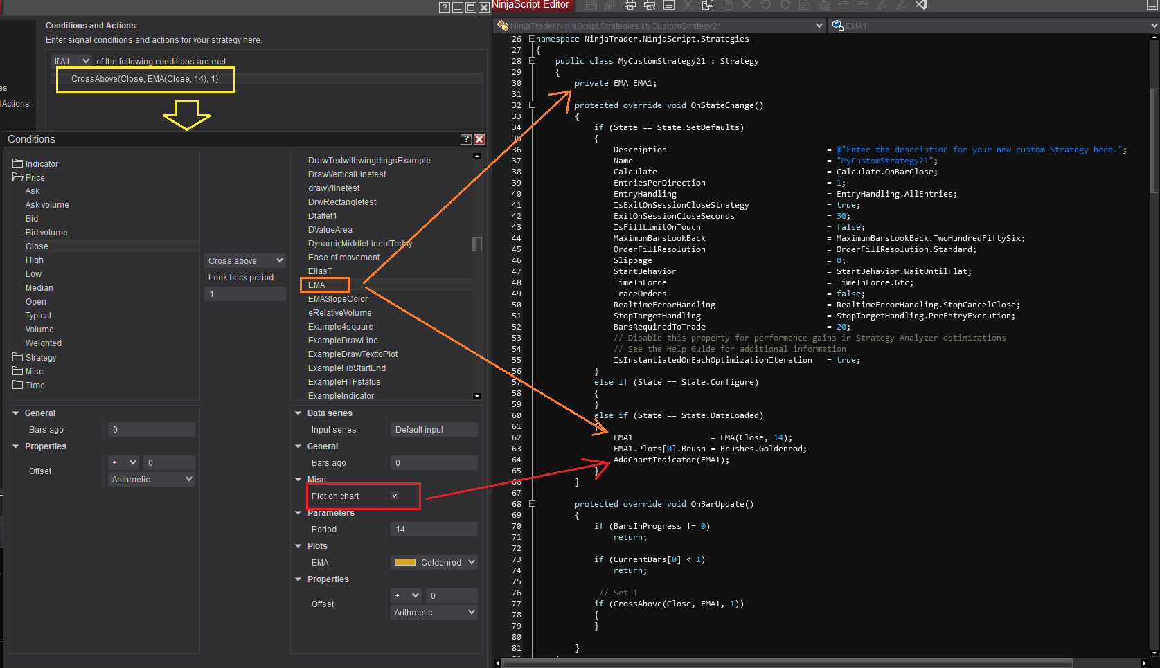This screenshot has width=1160, height=668.
Task: Click the Print icon in editor toolbar
Action: pos(630,5)
